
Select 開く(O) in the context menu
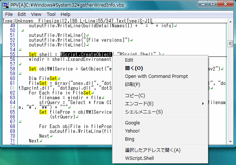(x=134, y=68)
